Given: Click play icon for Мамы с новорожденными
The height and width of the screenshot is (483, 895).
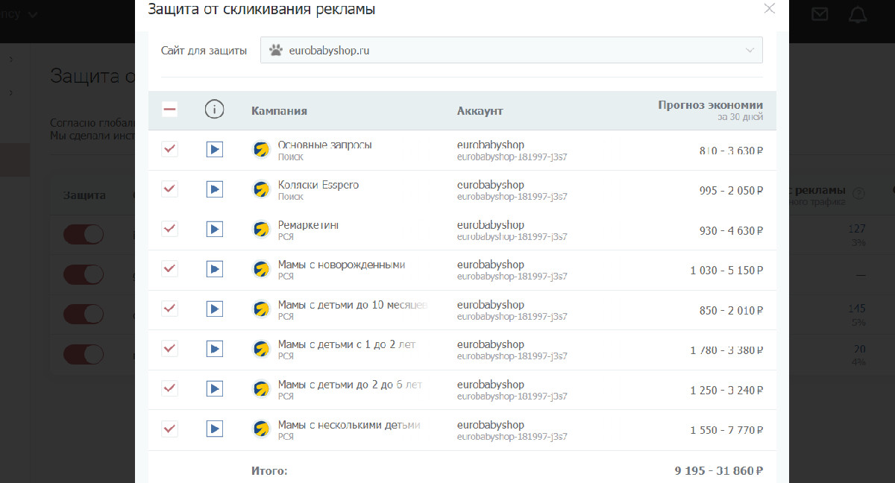Looking at the screenshot, I should point(215,269).
